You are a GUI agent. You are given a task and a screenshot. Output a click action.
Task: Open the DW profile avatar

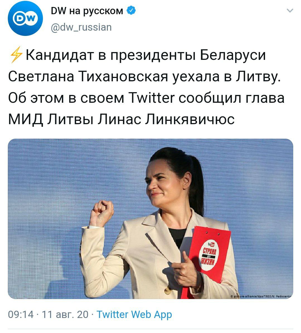click(25, 18)
